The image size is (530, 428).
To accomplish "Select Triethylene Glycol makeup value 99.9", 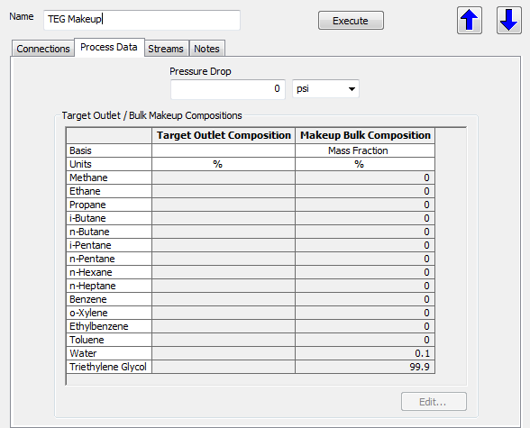I will (x=365, y=367).
